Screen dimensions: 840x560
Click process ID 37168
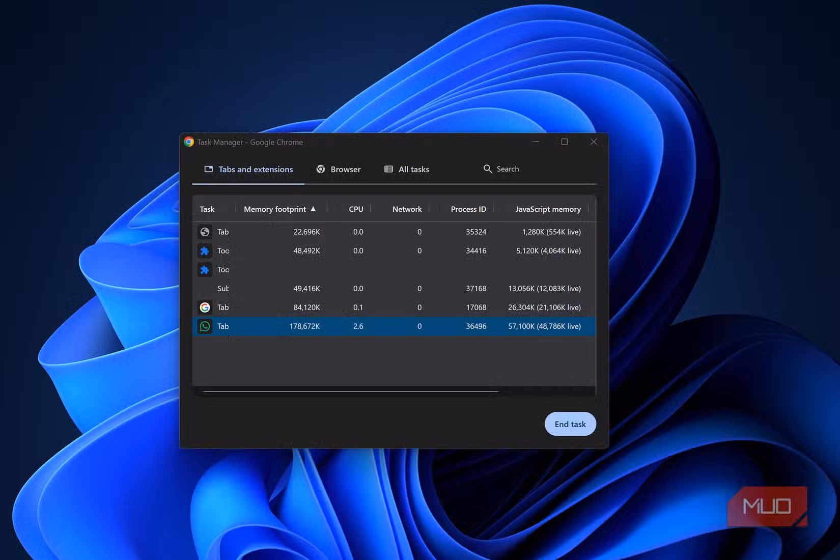476,288
